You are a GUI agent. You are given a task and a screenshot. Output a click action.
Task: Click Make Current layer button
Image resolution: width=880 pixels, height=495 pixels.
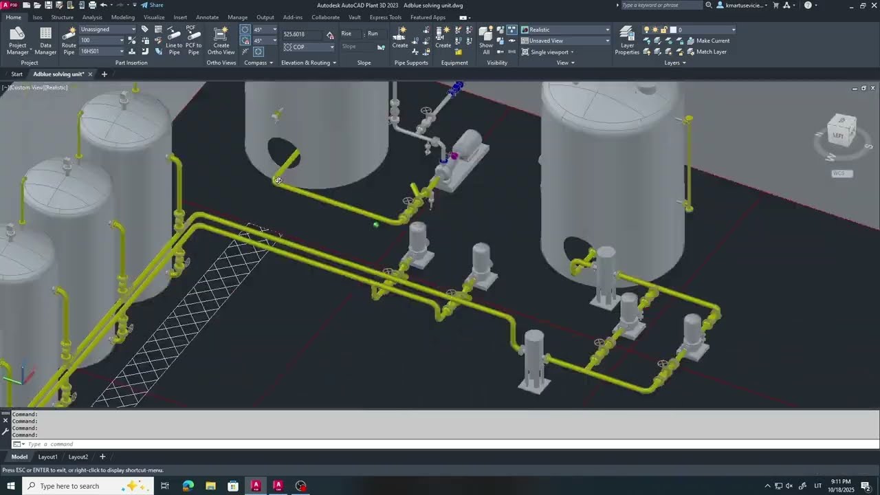pos(707,41)
